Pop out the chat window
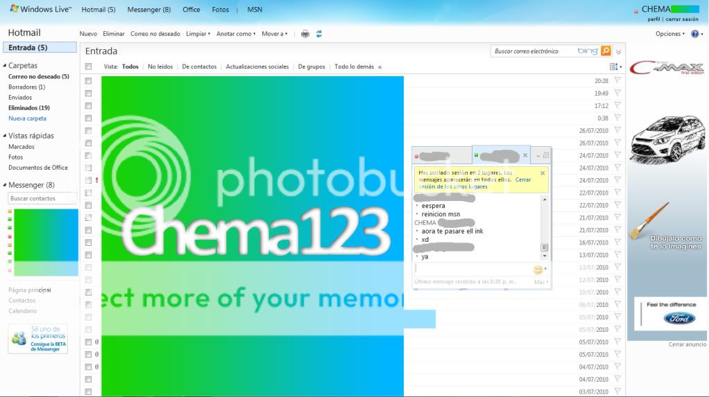Screen dimensions: 709x397 tap(546, 155)
